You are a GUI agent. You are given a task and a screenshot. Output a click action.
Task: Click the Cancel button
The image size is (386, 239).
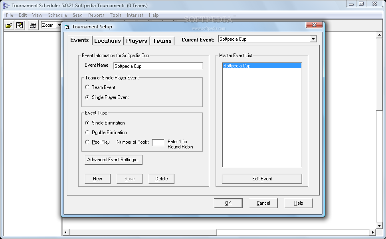[263, 203]
